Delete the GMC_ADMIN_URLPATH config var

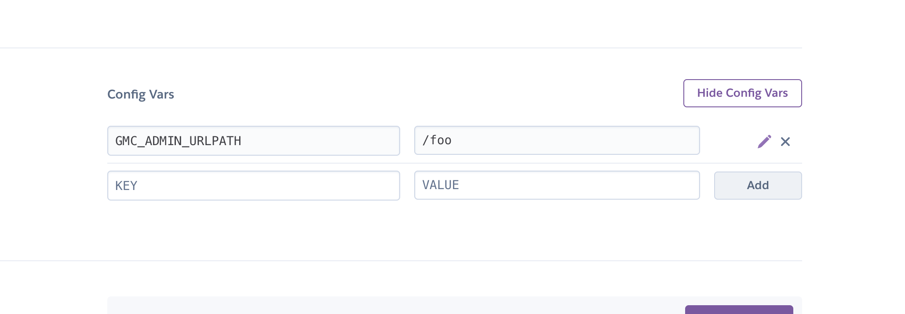pyautogui.click(x=785, y=142)
